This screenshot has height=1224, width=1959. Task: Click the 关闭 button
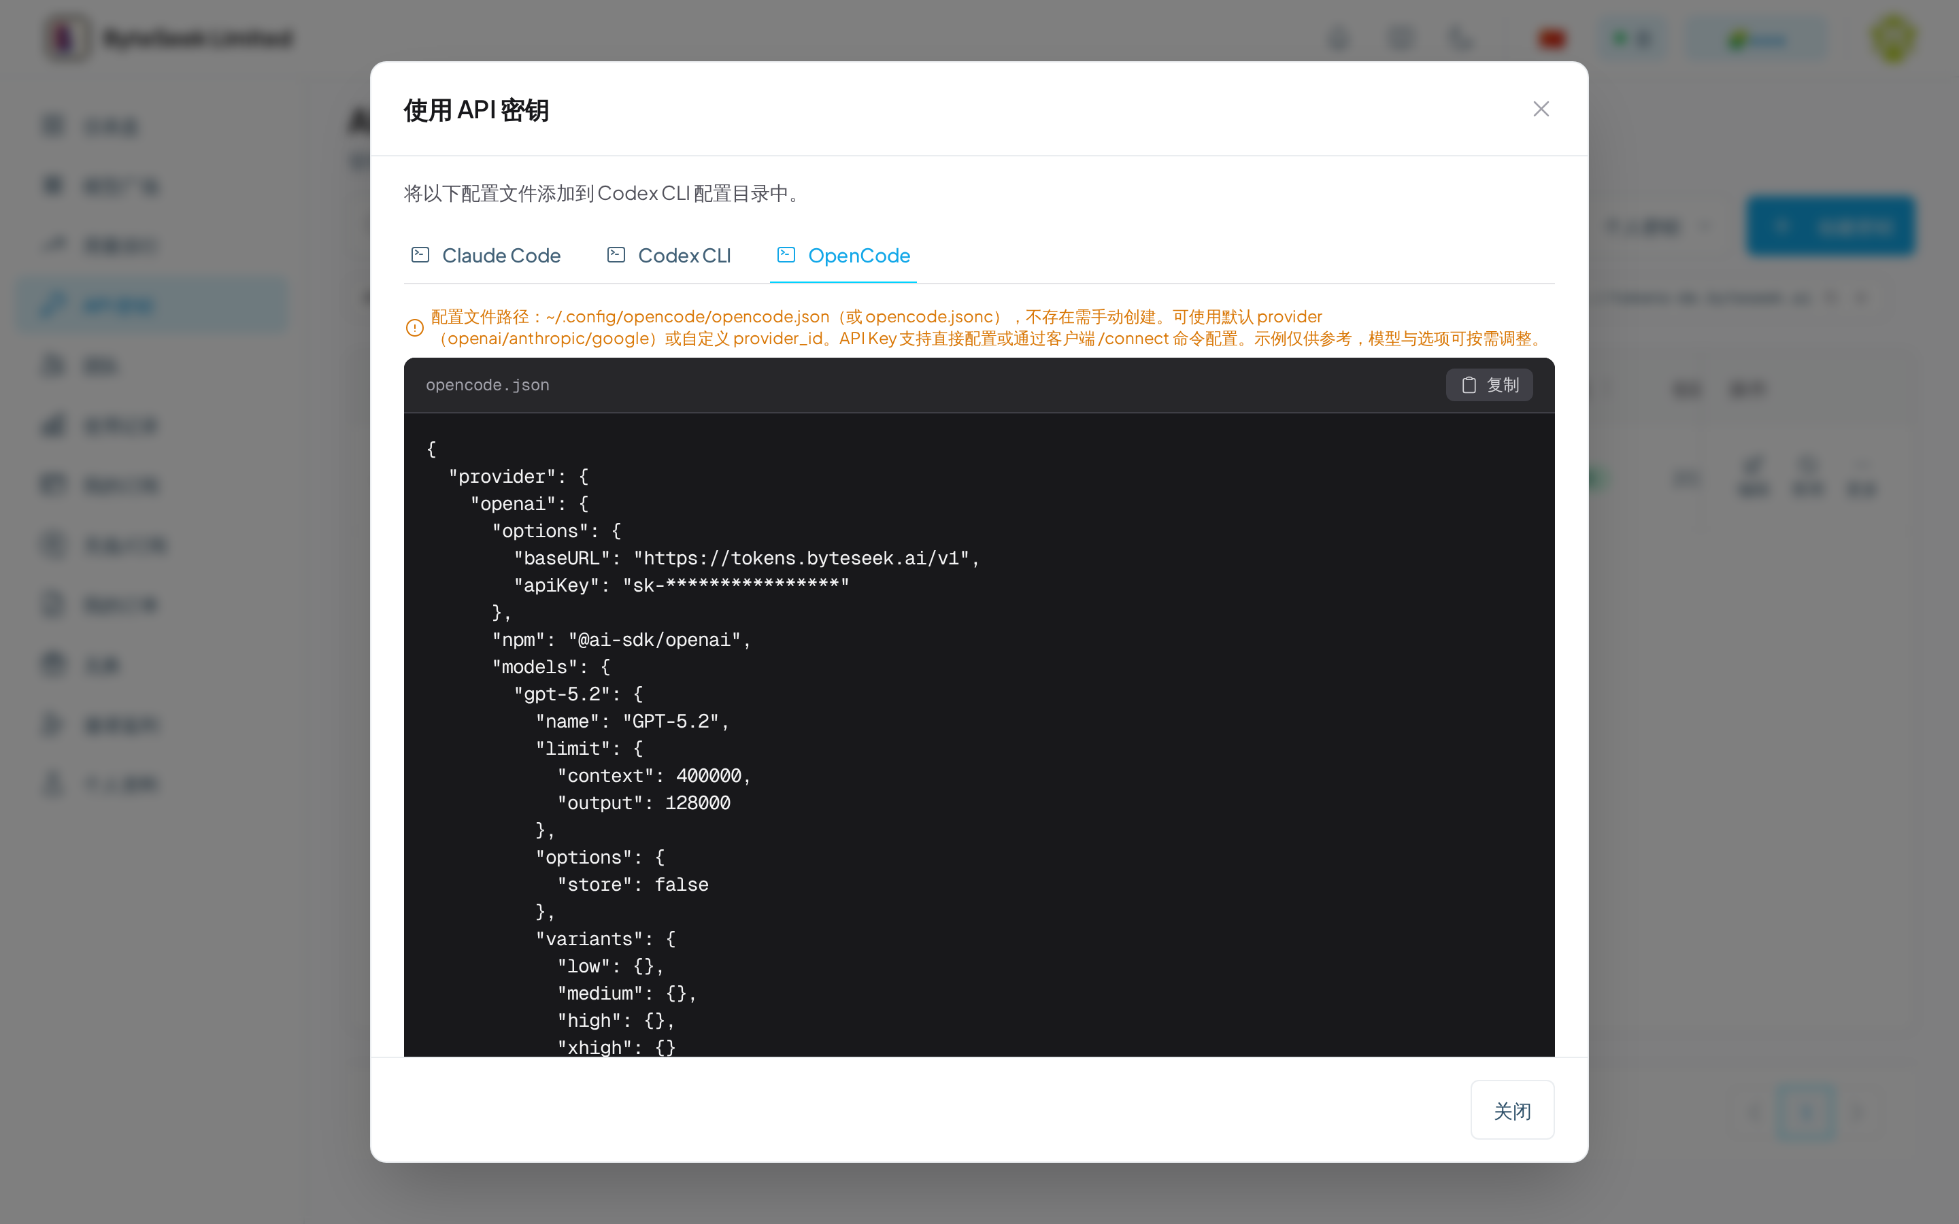1512,1110
